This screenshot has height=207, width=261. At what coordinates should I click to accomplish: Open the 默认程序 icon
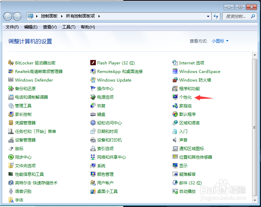click(x=175, y=114)
